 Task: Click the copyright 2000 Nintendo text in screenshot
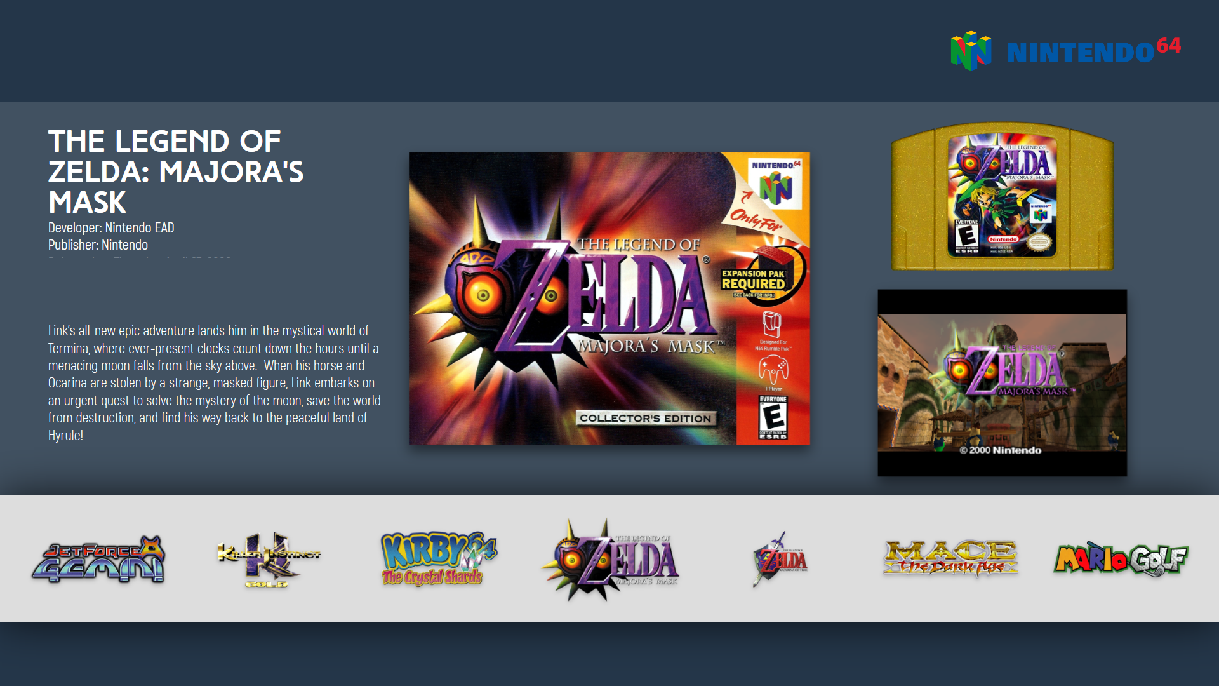point(1001,450)
